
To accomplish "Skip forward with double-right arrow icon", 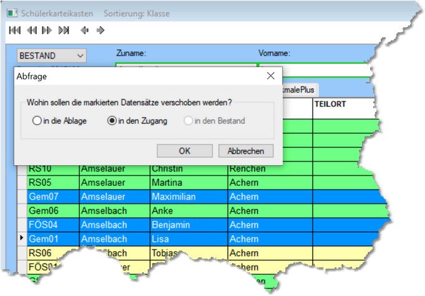I will click(47, 30).
